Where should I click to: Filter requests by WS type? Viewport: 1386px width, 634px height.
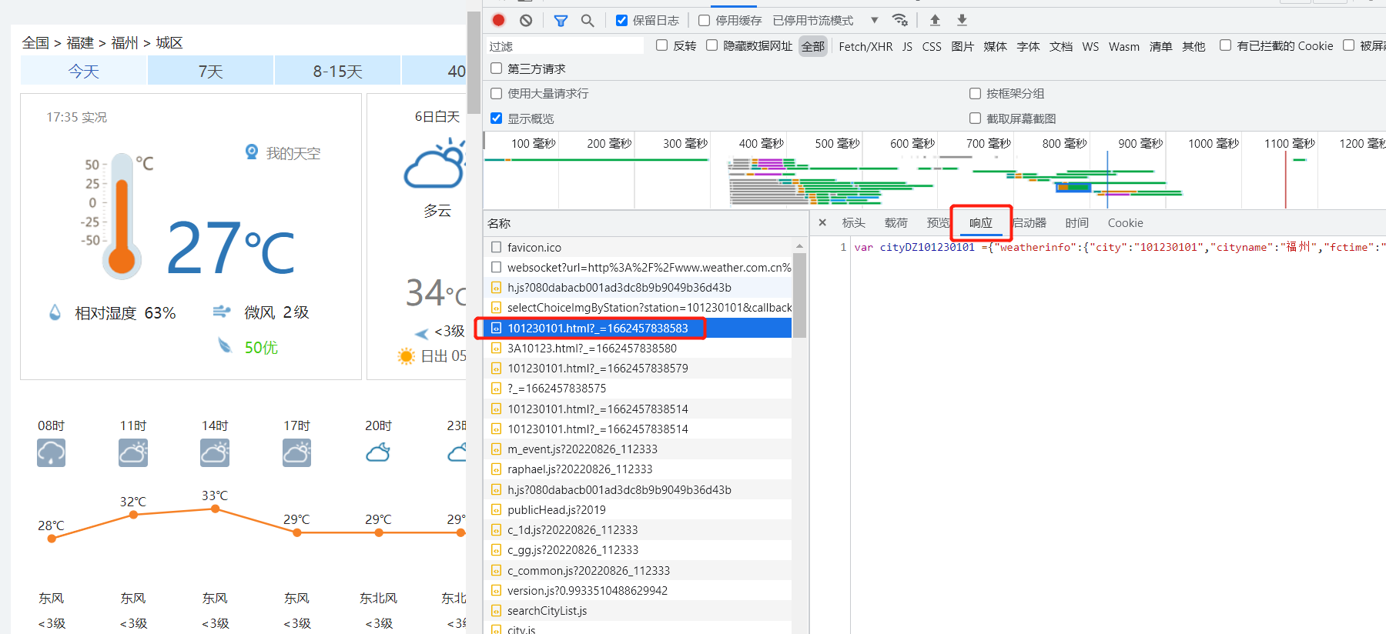pos(1090,47)
